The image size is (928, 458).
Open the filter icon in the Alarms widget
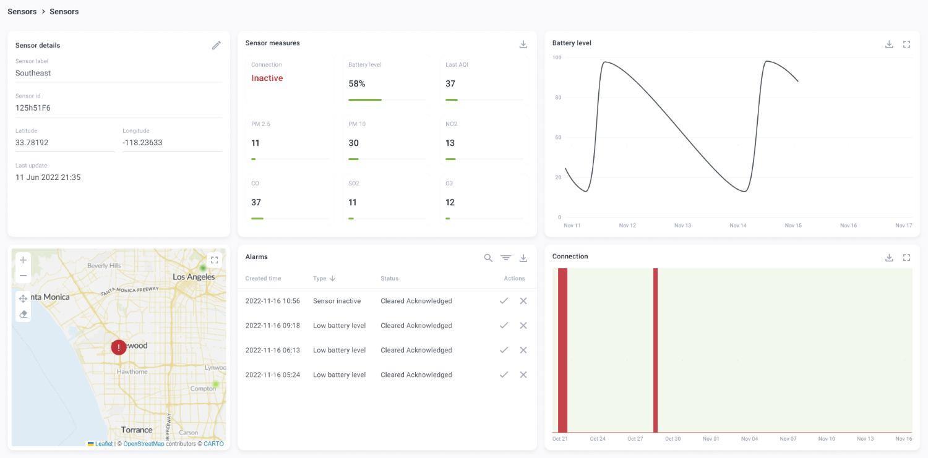[505, 258]
